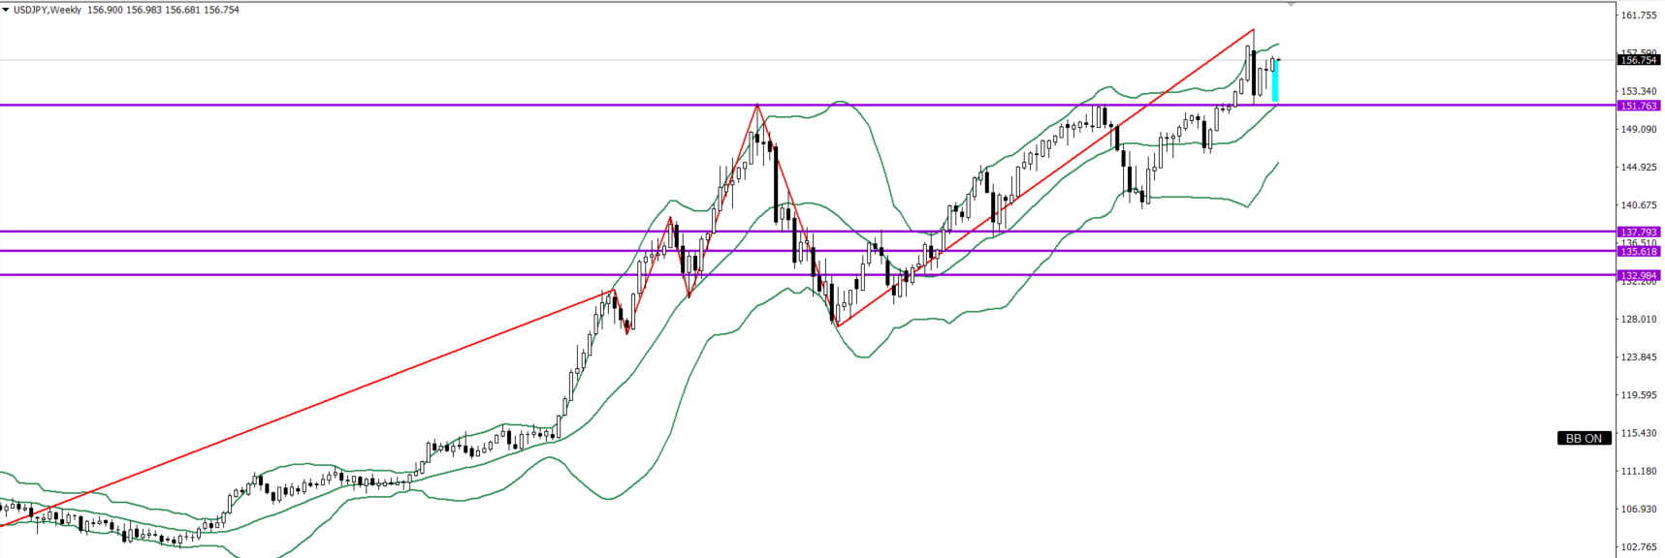Click the 102.765 value on price axis
This screenshot has height=558, width=1665.
coord(1639,547)
